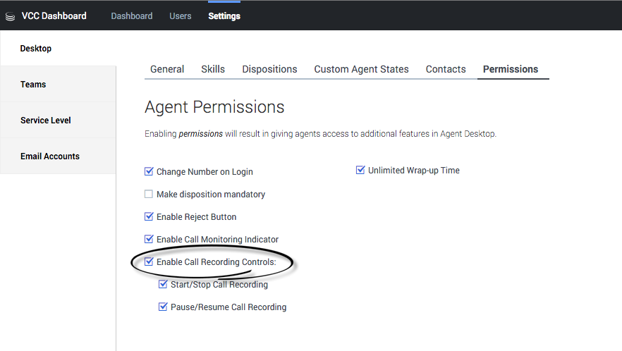Screen dimensions: 622x351
Task: Select Service Level in sidebar
Action: [45, 121]
